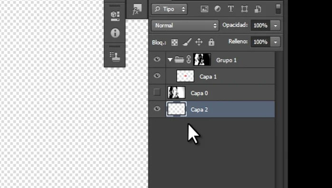Filter layers by shape layers icon
Image resolution: width=332 pixels, height=188 pixels.
tap(244, 9)
